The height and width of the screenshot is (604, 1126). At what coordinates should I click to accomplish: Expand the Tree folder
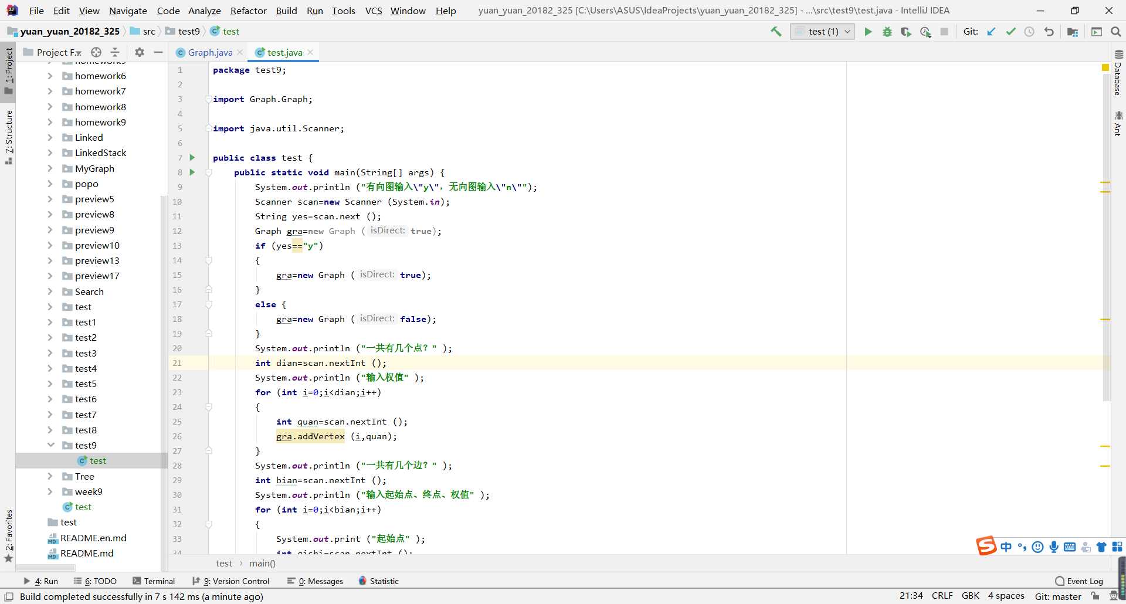pyautogui.click(x=50, y=476)
